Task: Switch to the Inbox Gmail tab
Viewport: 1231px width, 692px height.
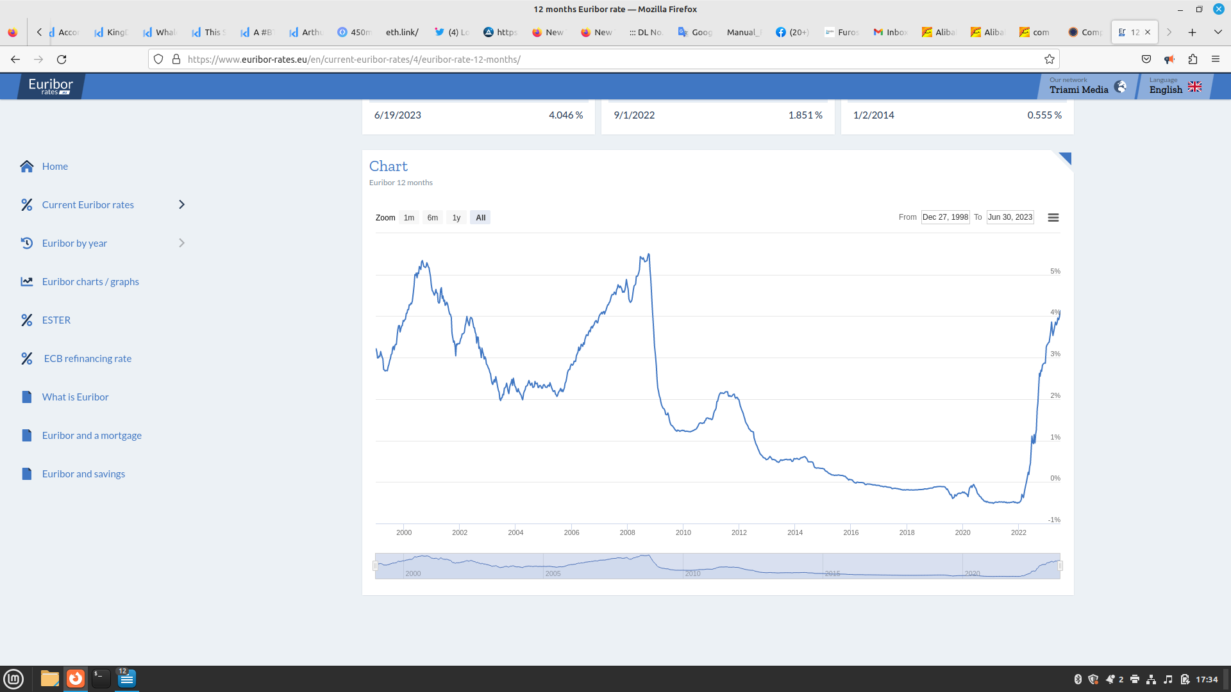Action: [890, 32]
